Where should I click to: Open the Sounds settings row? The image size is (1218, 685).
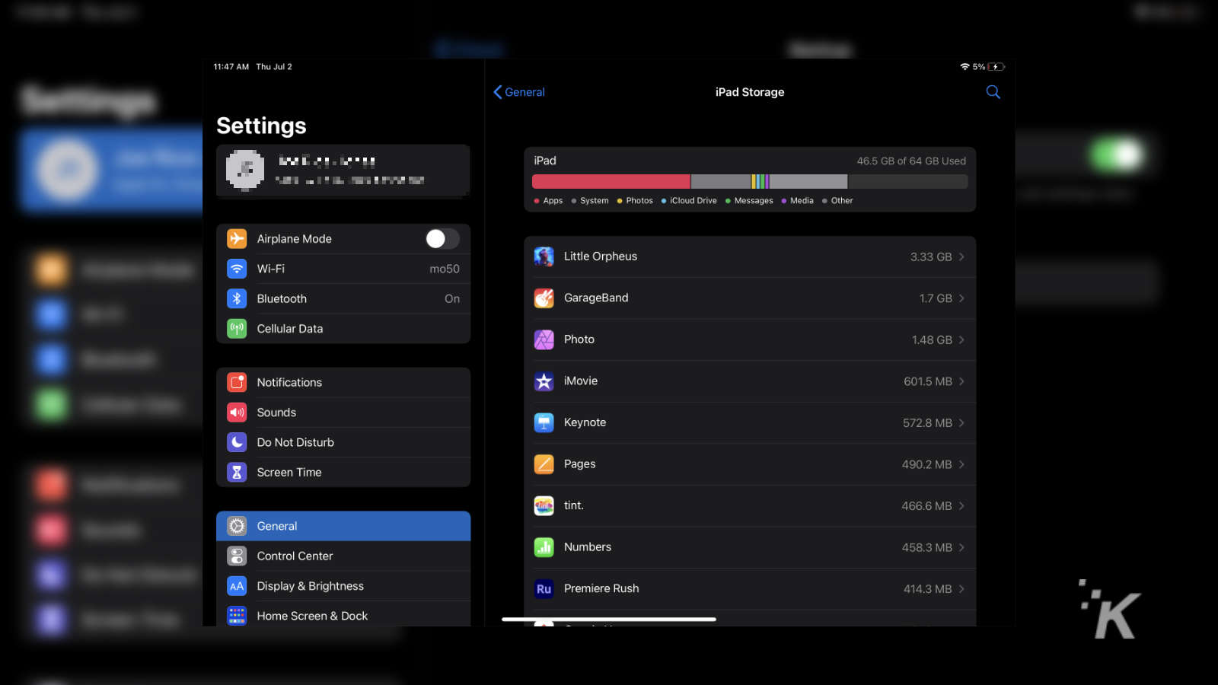click(x=343, y=413)
